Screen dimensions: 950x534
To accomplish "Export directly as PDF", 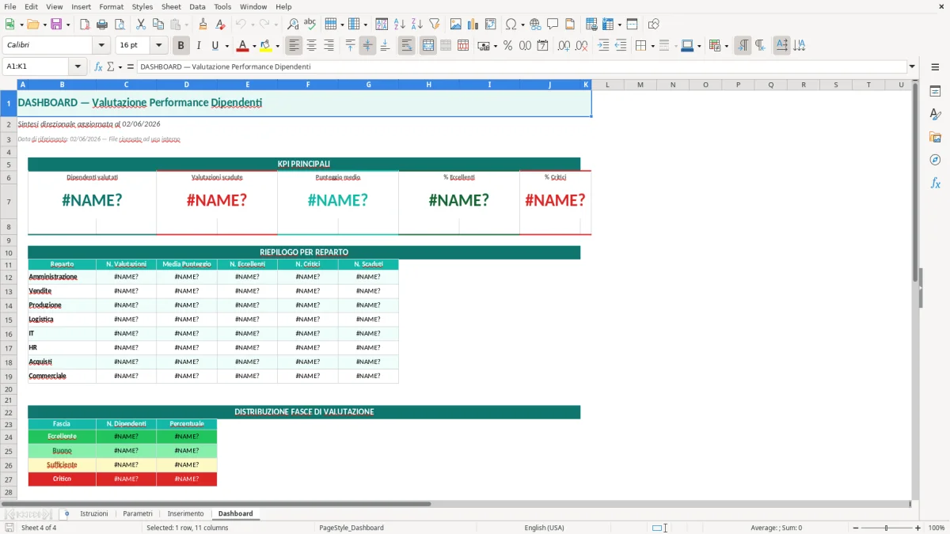I will pos(85,25).
